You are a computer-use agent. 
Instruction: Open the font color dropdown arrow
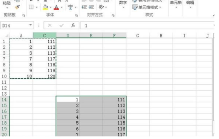click(x=61, y=7)
